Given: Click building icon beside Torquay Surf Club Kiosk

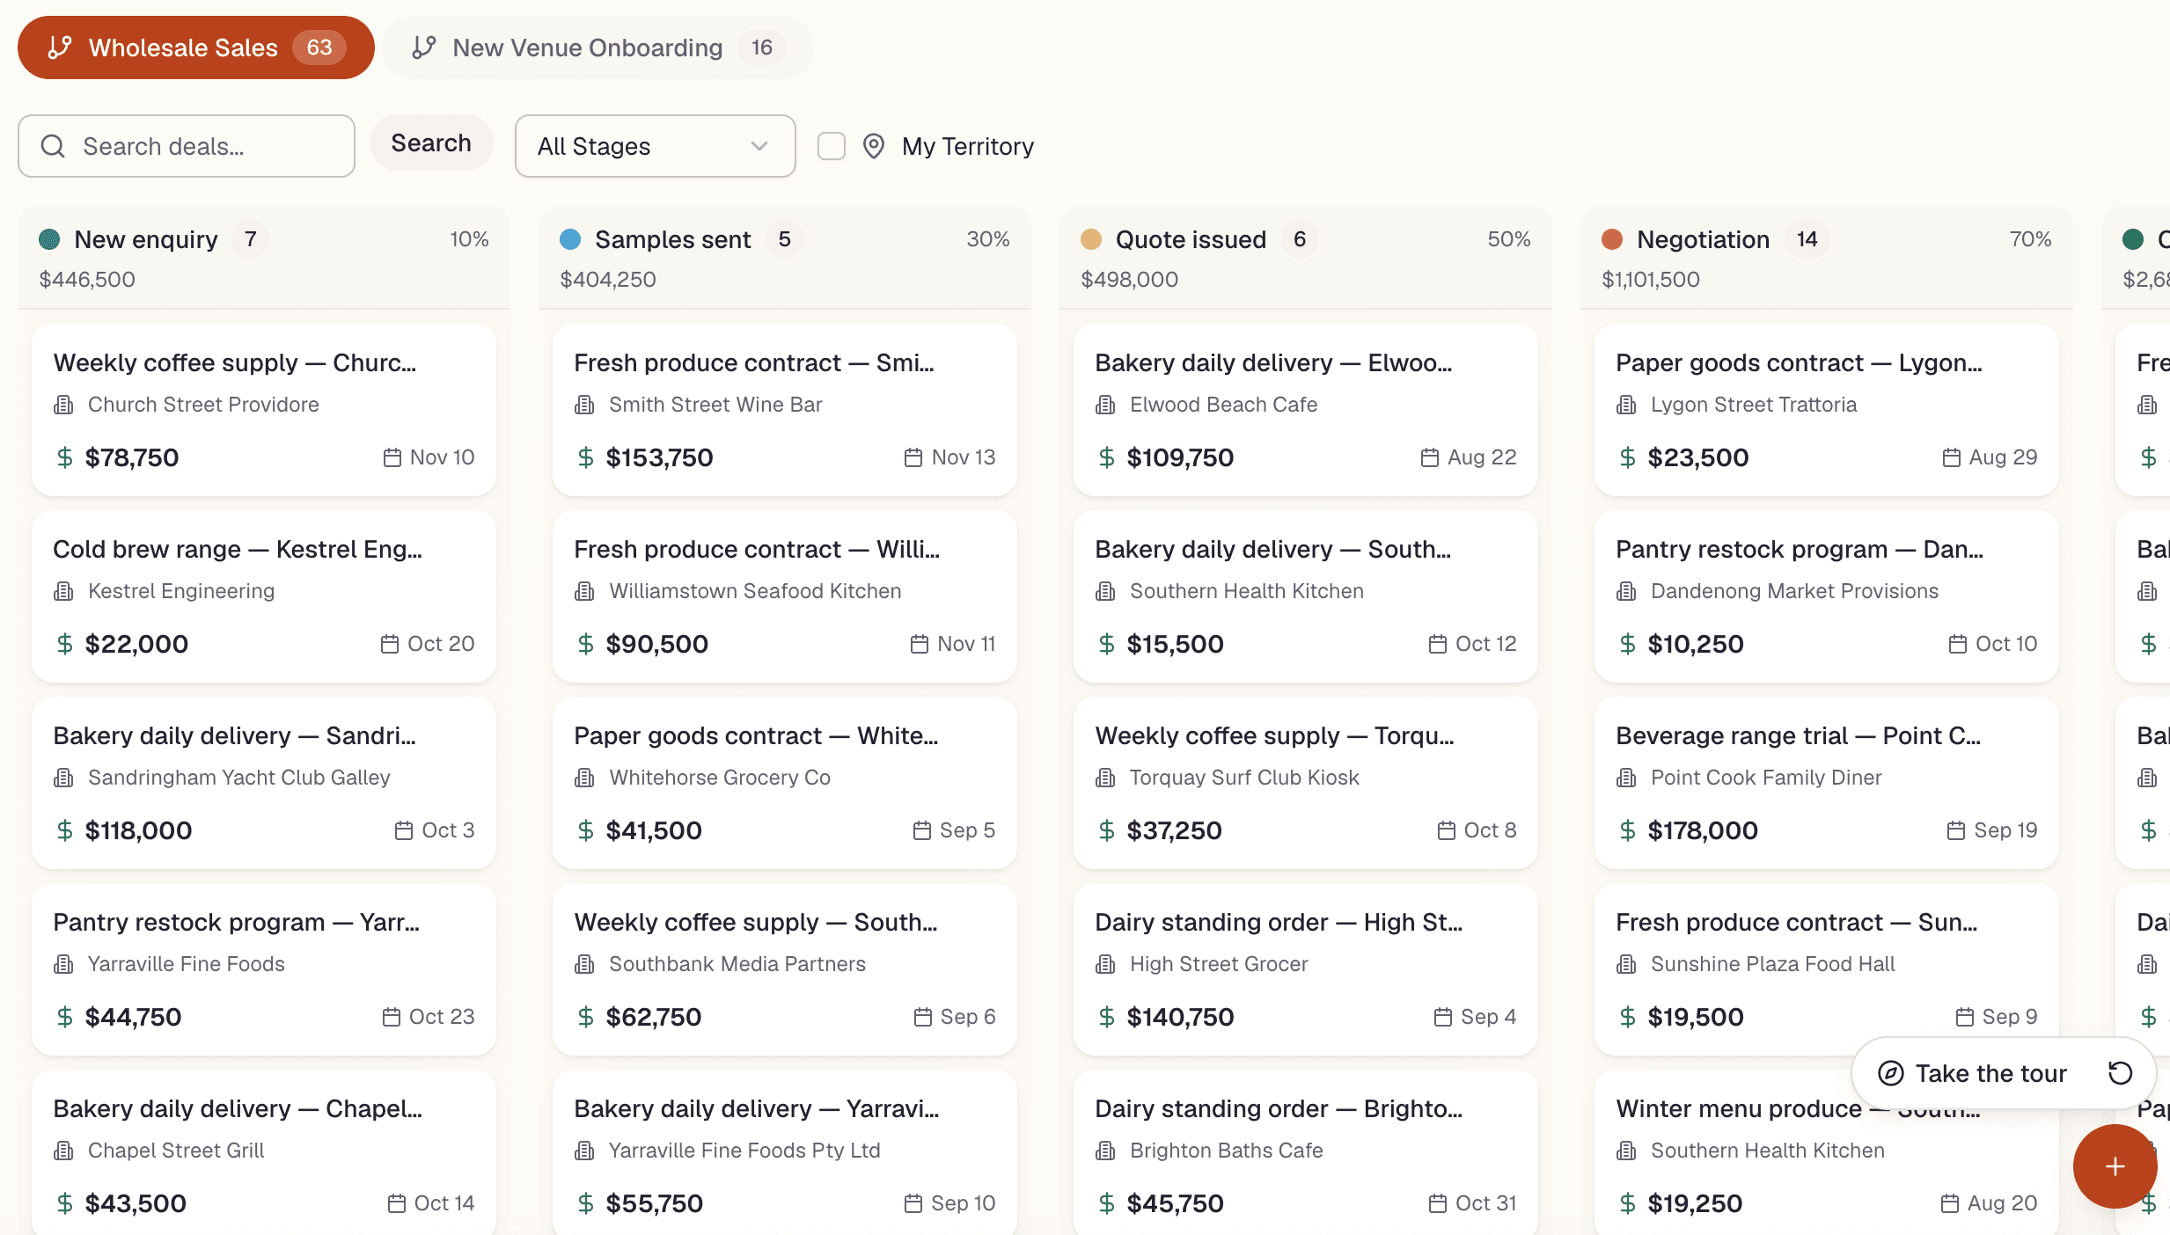Looking at the screenshot, I should 1105,778.
